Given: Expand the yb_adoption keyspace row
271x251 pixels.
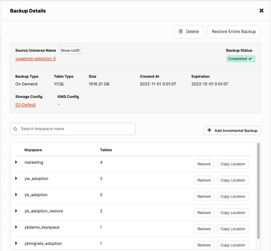Looking at the screenshot, I should coord(16,195).
